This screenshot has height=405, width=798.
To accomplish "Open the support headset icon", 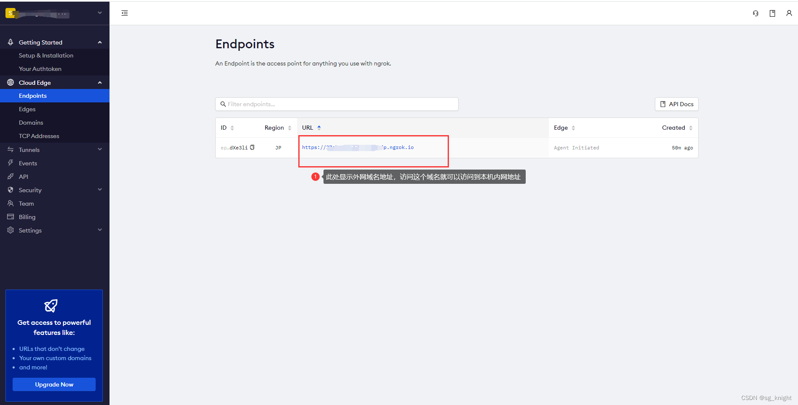I will [x=756, y=13].
